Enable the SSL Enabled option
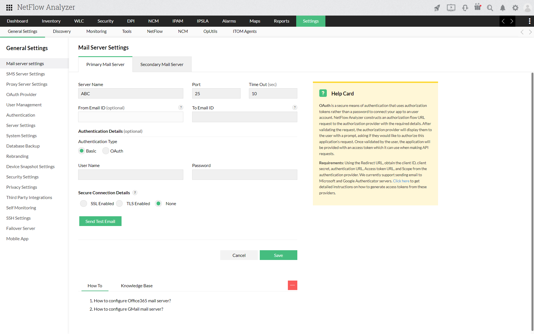Image resolution: width=534 pixels, height=334 pixels. 83,203
